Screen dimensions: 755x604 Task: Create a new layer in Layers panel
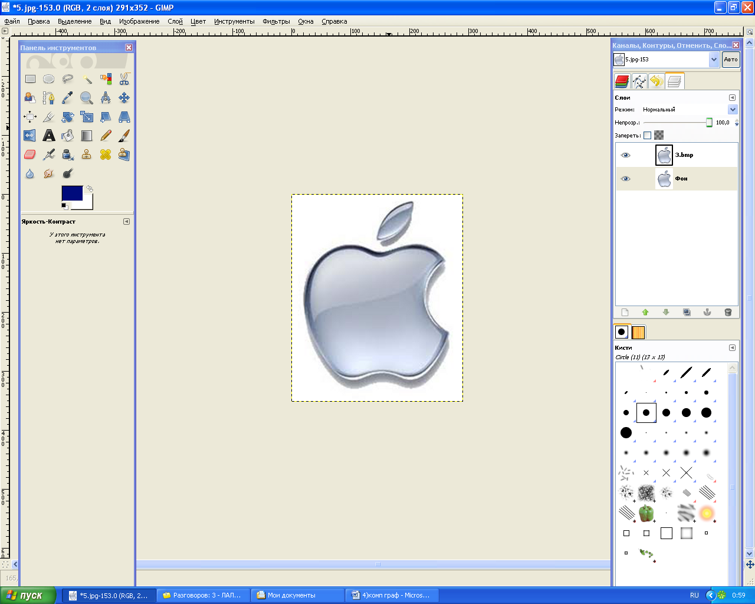(x=625, y=313)
